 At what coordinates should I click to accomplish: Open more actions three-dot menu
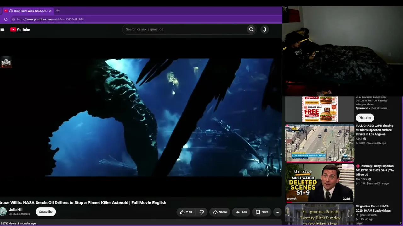click(277, 212)
